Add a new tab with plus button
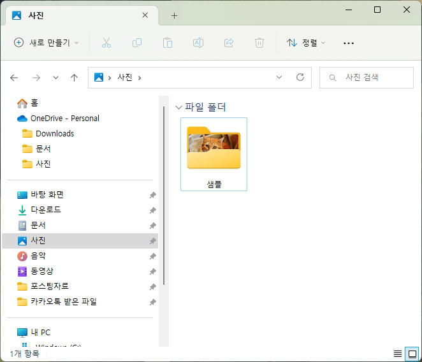 coord(175,15)
